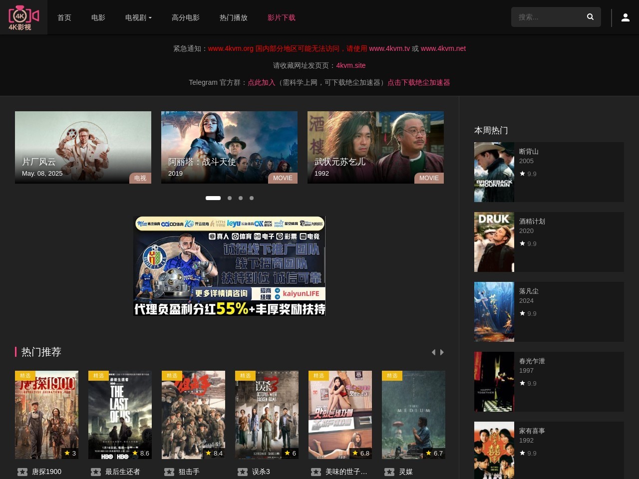The image size is (639, 479).
Task: Click 点此加入 Telegram group link
Action: click(x=262, y=82)
